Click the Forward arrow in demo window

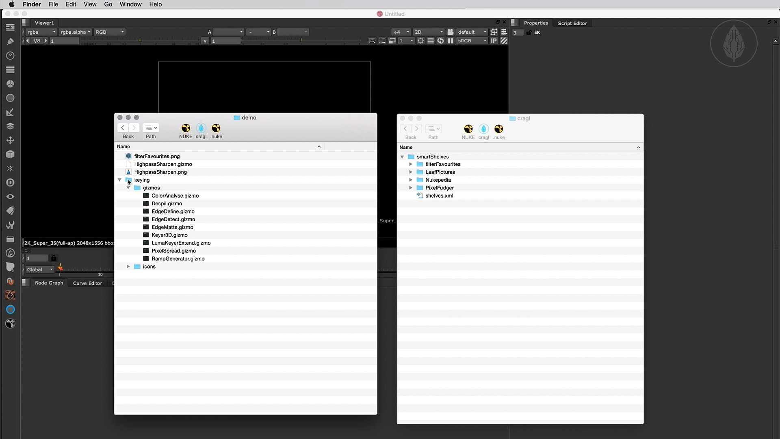tap(134, 128)
